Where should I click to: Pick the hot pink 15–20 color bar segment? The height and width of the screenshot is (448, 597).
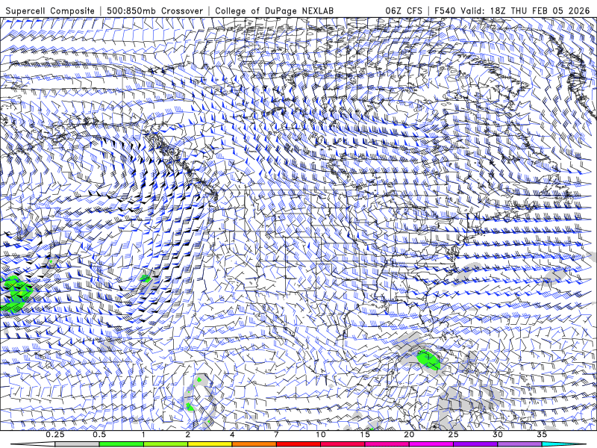pyautogui.click(x=387, y=444)
